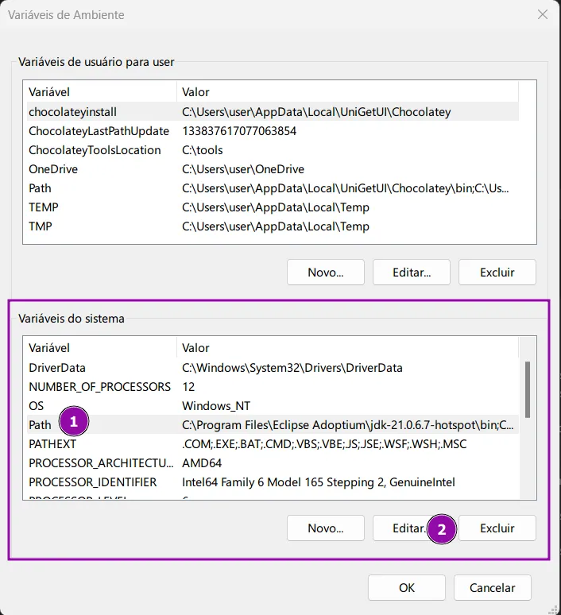Select the PROCESSOR_IDENTIFIER system variable
561x615 pixels.
pos(92,482)
